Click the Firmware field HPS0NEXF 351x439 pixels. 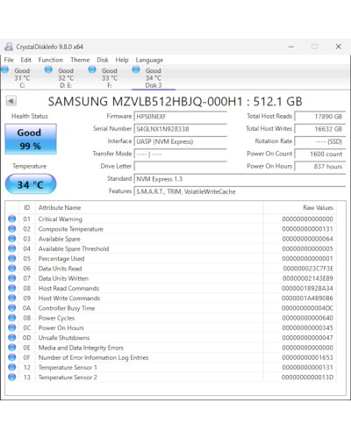coord(180,117)
